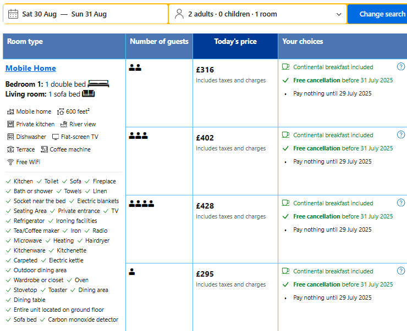
Task: Click the person icon in guests selector
Action: click(x=179, y=14)
